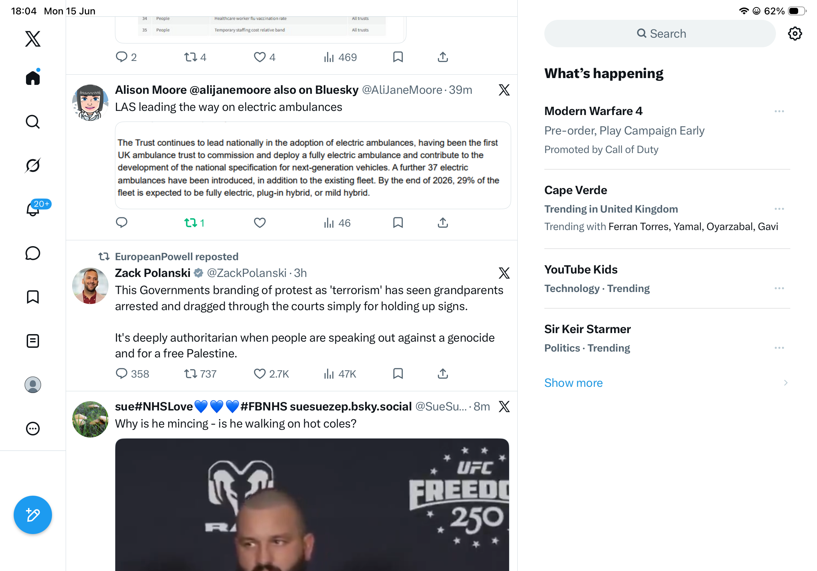Screen dimensions: 817x571
Task: Open Messages chat bubble in sidebar
Action: [x=33, y=253]
